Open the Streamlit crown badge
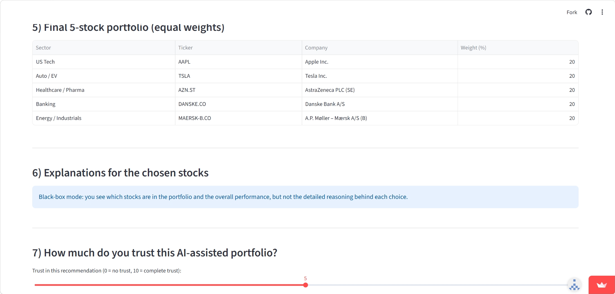 pyautogui.click(x=601, y=285)
